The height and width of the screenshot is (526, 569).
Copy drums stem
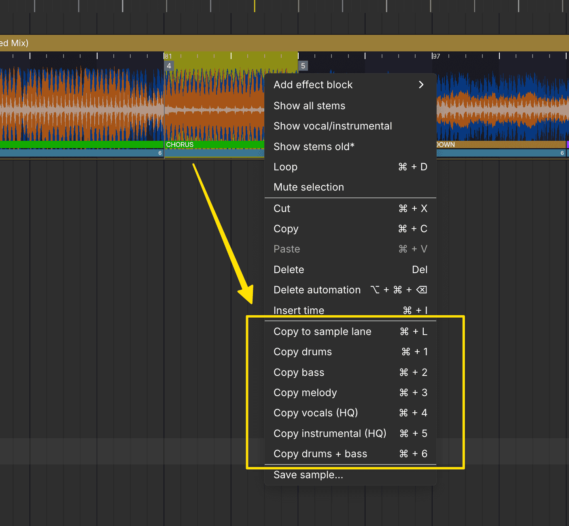coord(303,352)
